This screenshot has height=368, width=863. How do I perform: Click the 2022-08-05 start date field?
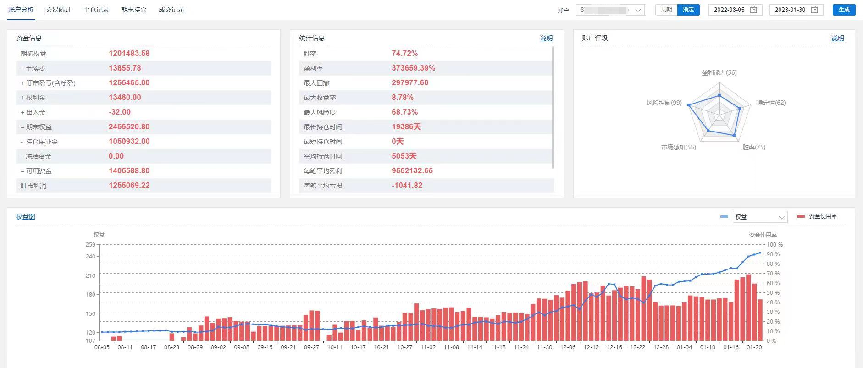729,10
